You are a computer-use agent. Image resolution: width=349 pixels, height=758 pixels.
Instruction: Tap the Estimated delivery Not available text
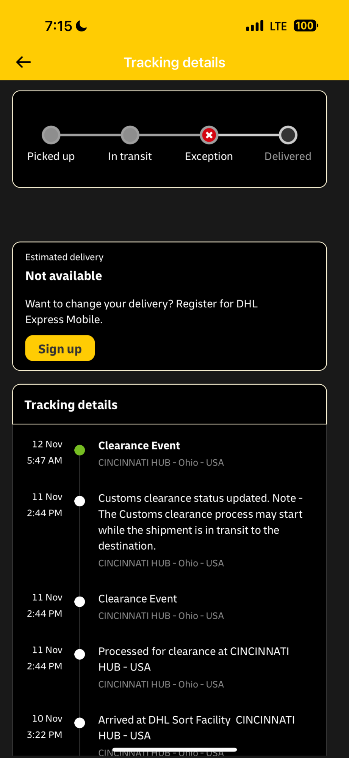(64, 276)
